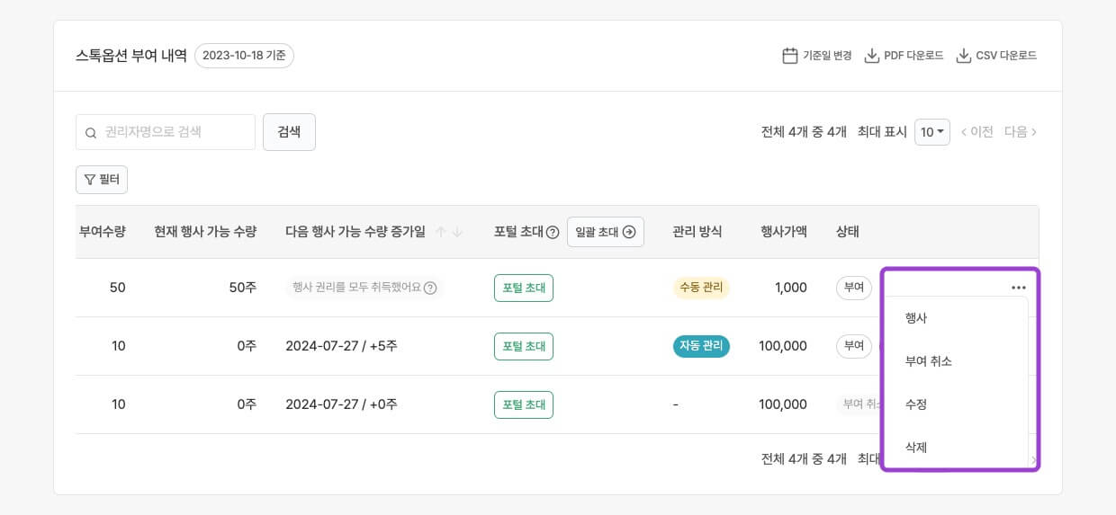Choose 삭제 in the context menu
The height and width of the screenshot is (515, 1116).
[x=916, y=447]
